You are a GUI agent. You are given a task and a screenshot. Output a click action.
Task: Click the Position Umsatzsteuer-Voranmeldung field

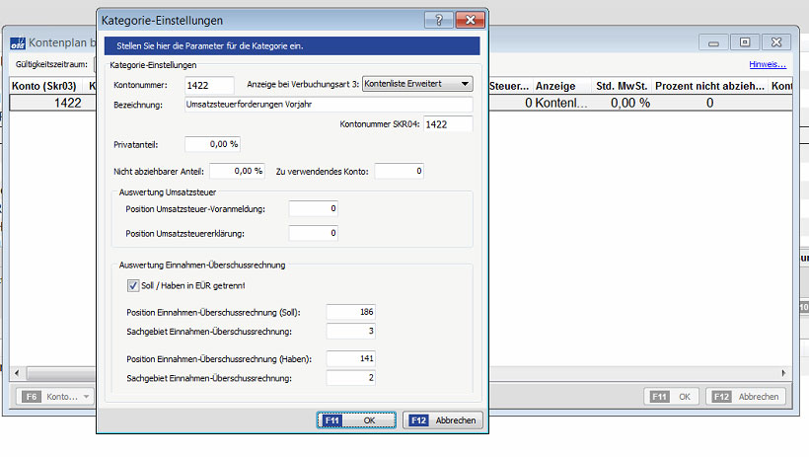coord(313,208)
